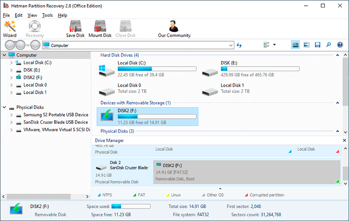Refresh the location with the blue arrows icon
The width and height of the screenshot is (349, 221).
239,46
